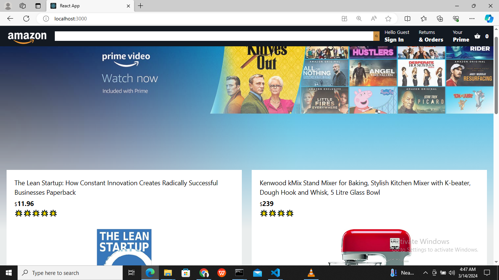The height and width of the screenshot is (280, 499).
Task: Open Visual Studio Code from taskbar
Action: (275, 273)
